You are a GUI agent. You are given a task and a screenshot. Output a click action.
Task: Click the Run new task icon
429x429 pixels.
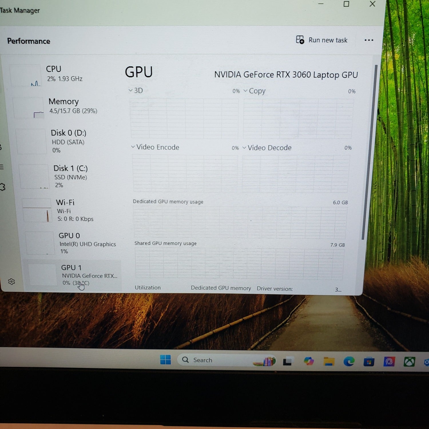click(300, 40)
